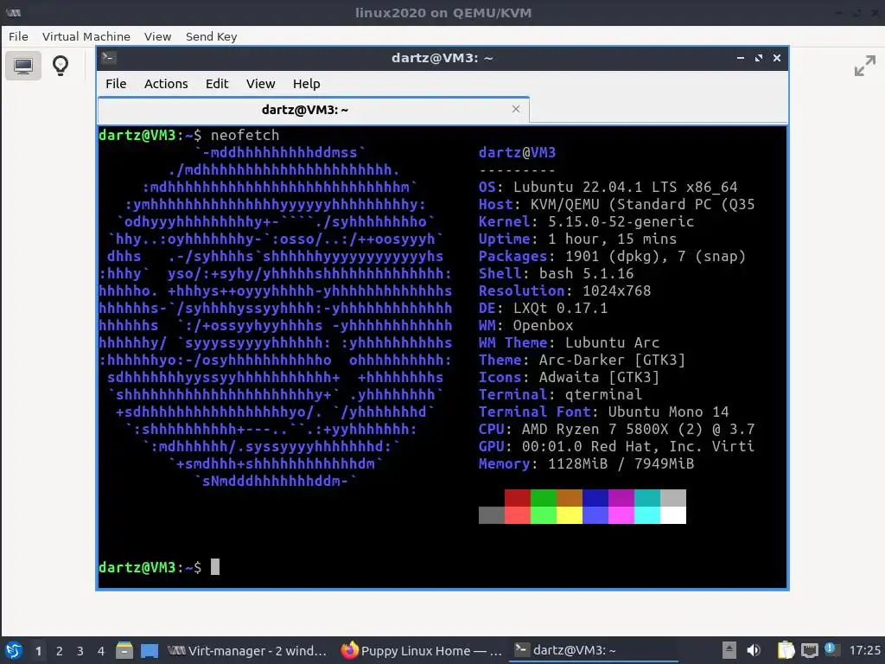
Task: Open QTerminal Actions menu
Action: 166,84
